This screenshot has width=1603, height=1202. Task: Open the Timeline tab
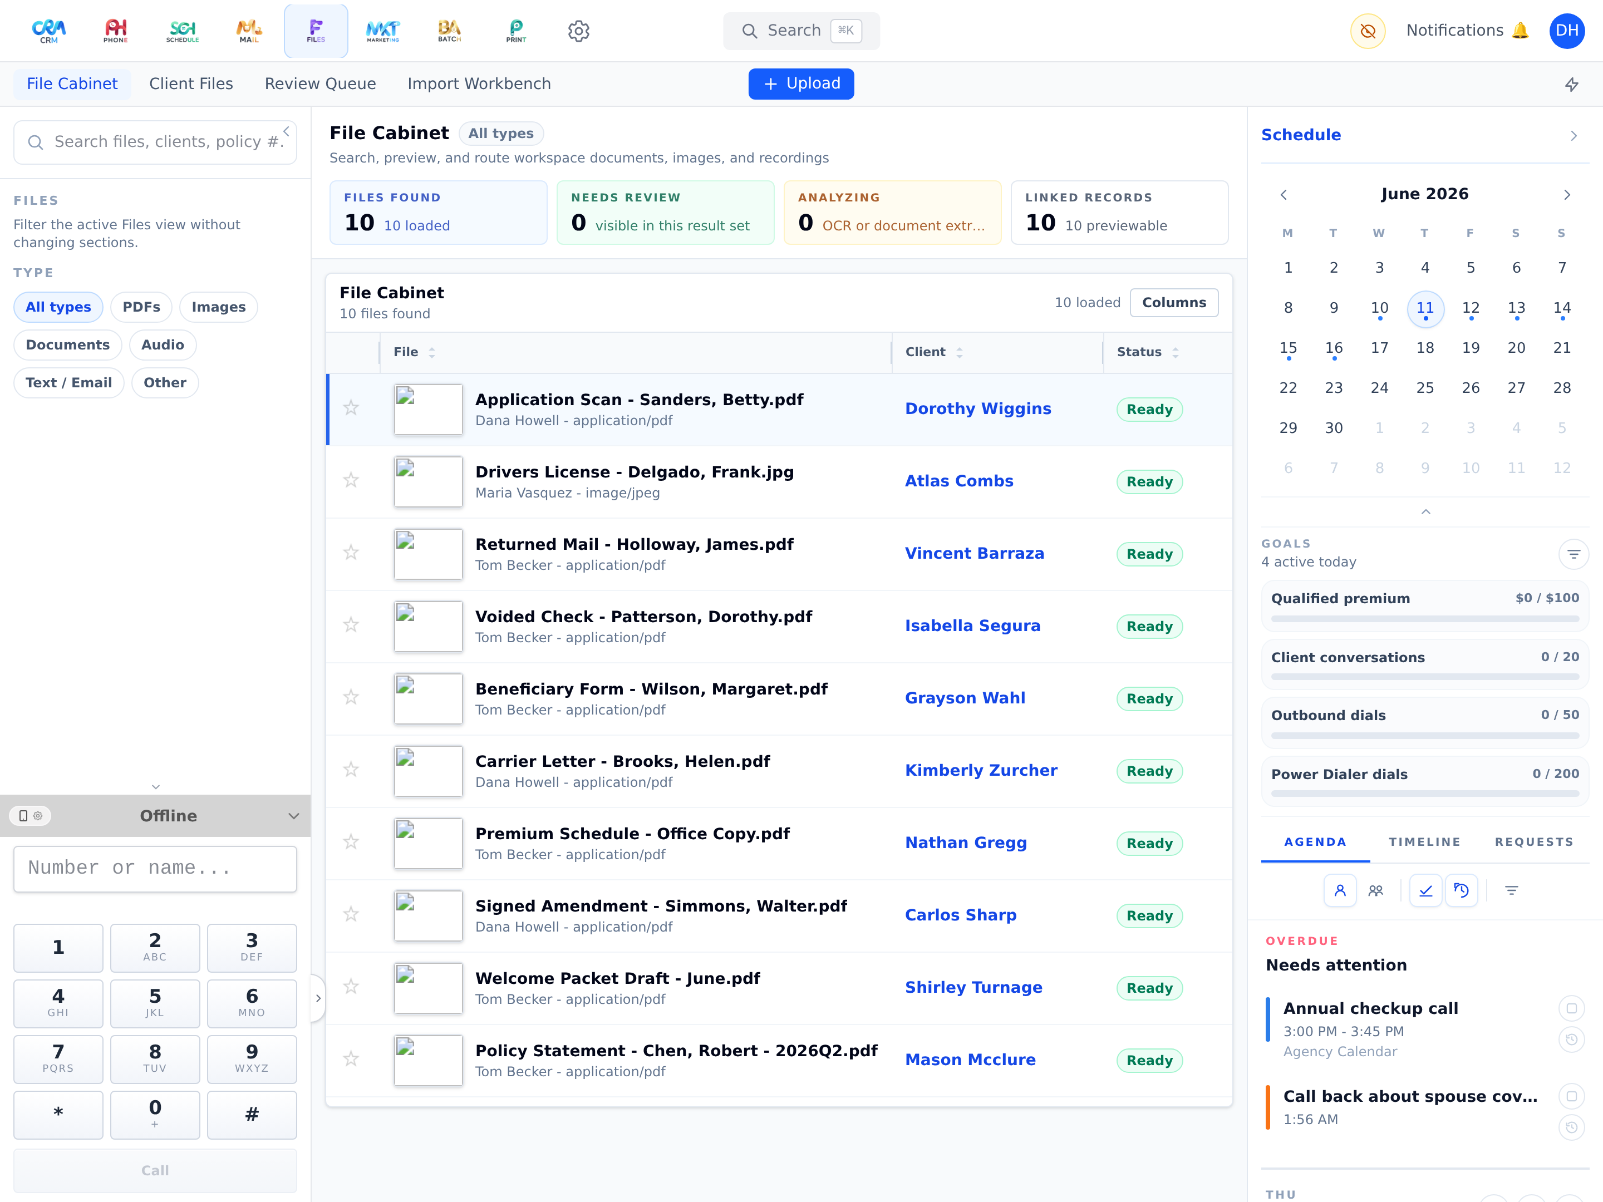click(1424, 842)
